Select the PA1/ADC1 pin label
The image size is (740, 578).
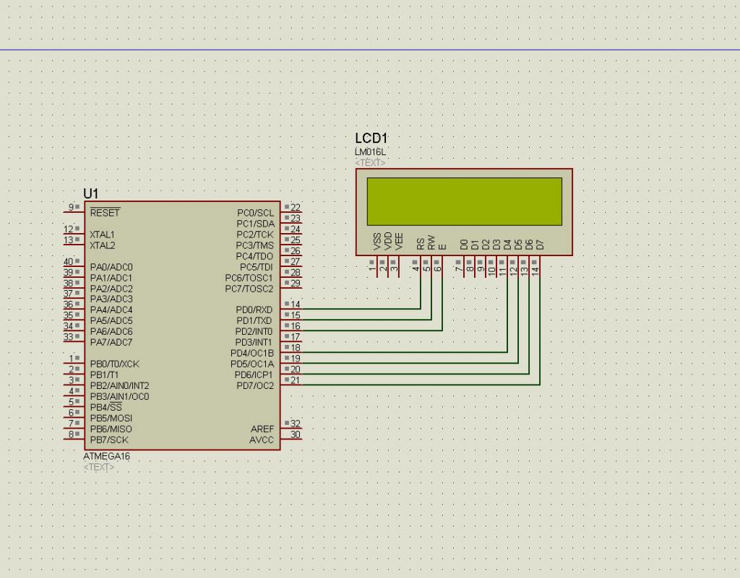click(x=111, y=278)
